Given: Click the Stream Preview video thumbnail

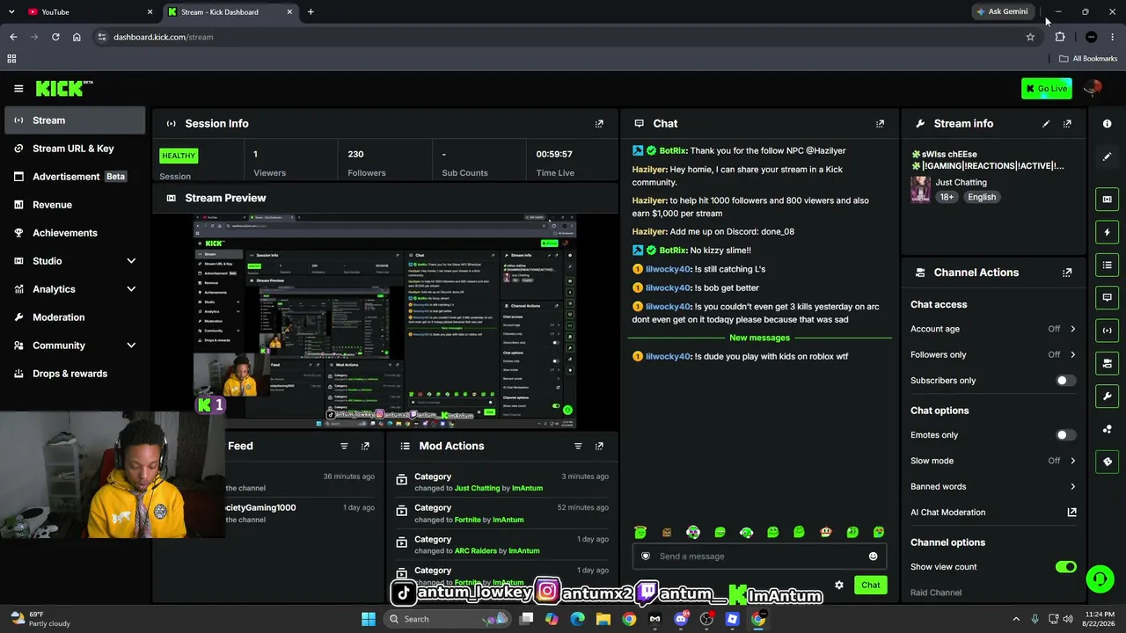Looking at the screenshot, I should pyautogui.click(x=384, y=321).
